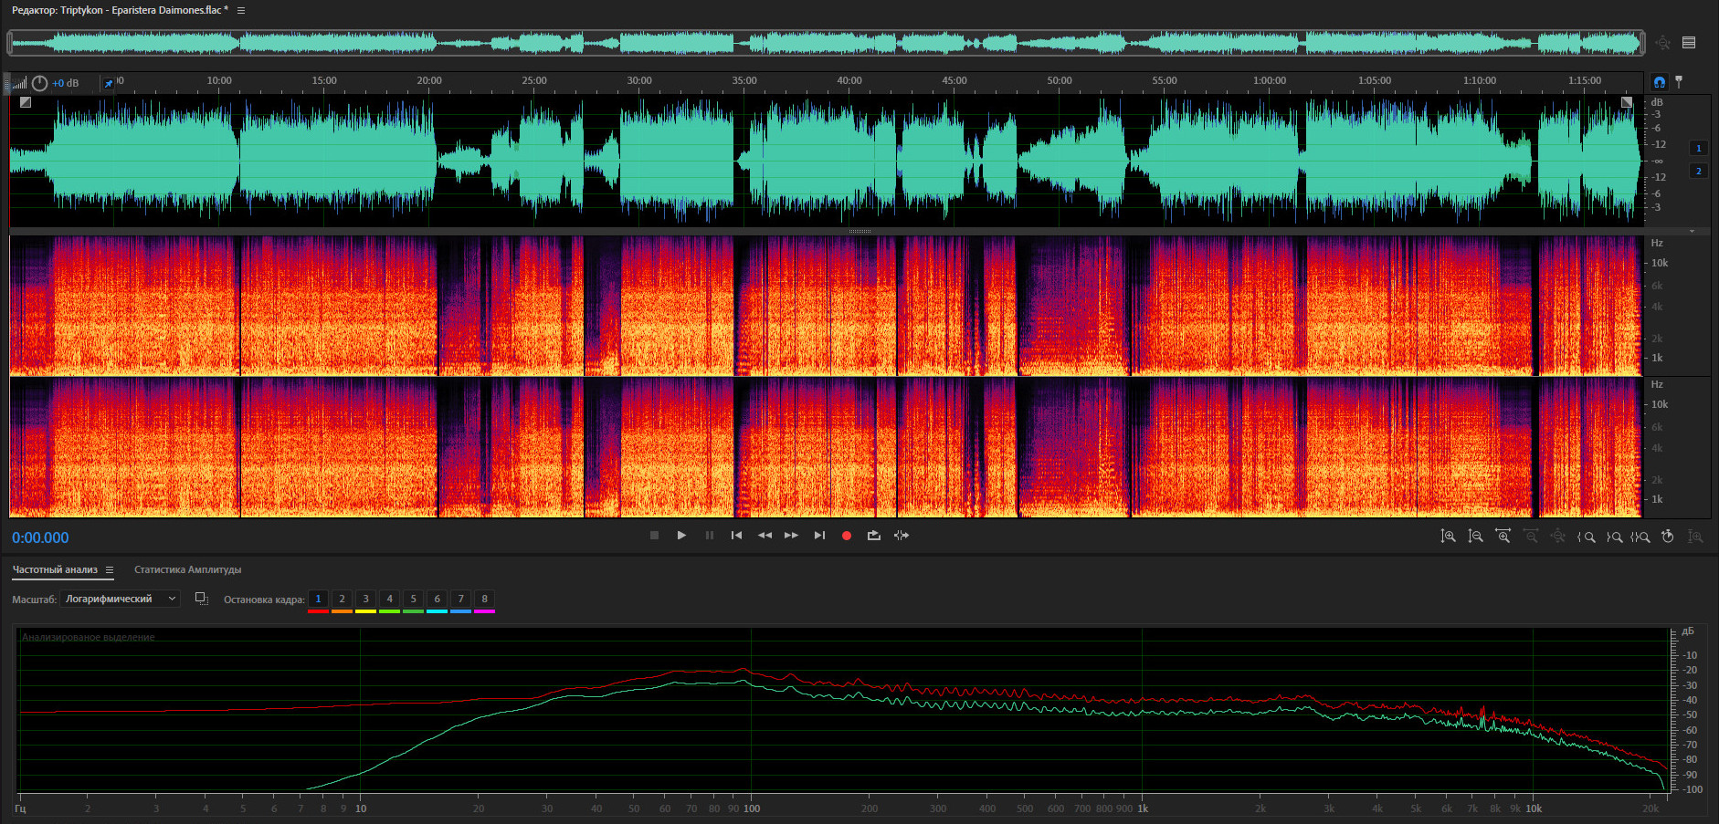Open Частотный анализ panel menu icon
Viewport: 1719px width, 824px height.
pyautogui.click(x=110, y=569)
